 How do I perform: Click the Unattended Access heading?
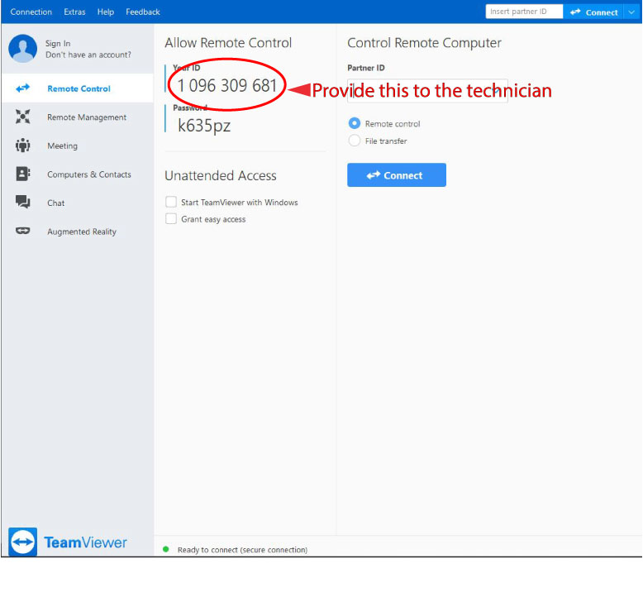tap(221, 175)
